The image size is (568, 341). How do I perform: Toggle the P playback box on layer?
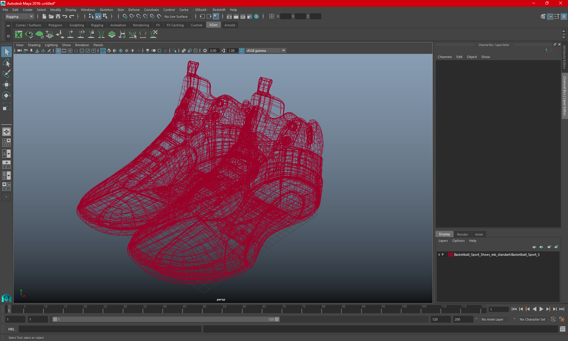click(x=443, y=255)
